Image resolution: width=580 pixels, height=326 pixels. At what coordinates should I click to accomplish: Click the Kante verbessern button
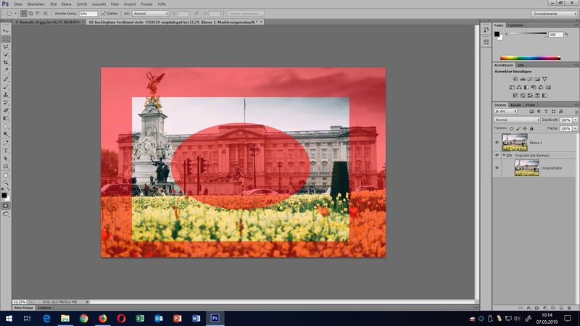(246, 13)
